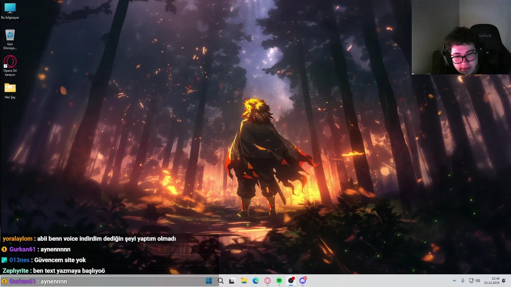Open File Explorer from the taskbar

(x=244, y=281)
